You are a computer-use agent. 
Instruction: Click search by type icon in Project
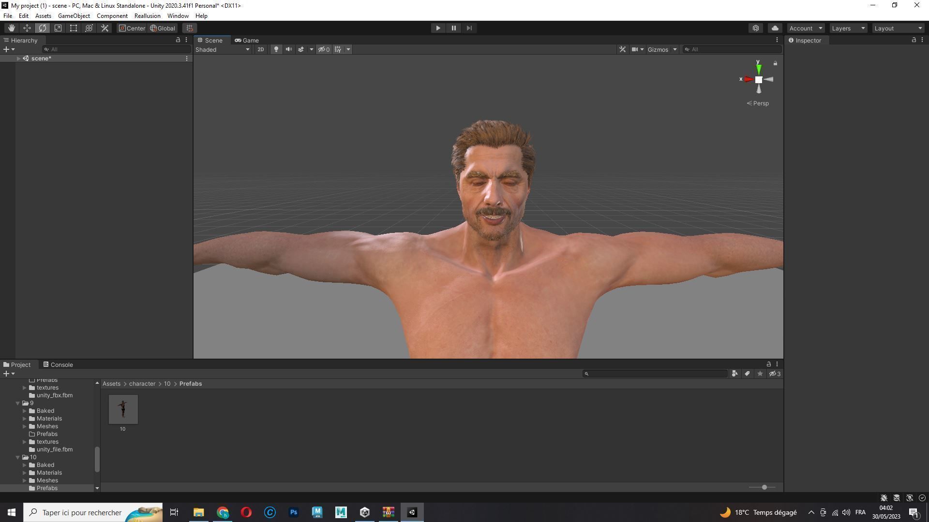(x=734, y=374)
